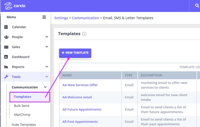The image size is (200, 127).
Task: Click the Zanda logo
Action: pyautogui.click(x=15, y=6)
